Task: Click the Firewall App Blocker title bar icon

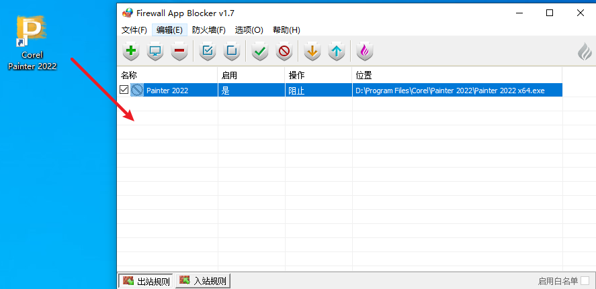Action: point(128,13)
